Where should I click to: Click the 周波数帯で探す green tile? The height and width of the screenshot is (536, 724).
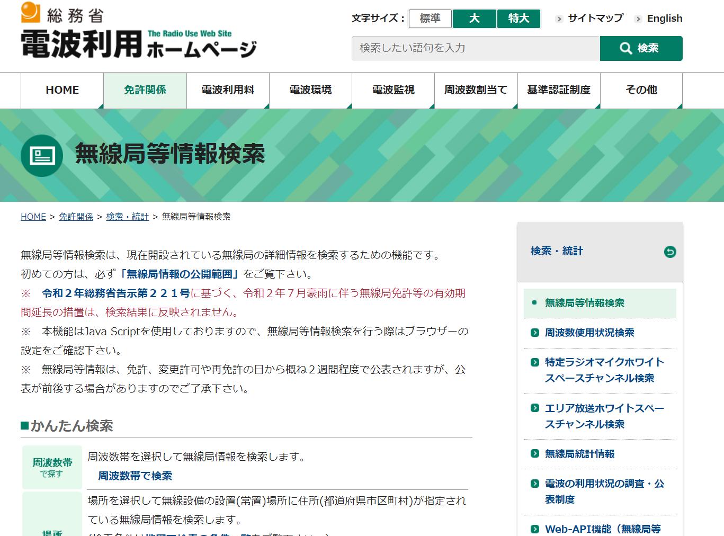52,467
